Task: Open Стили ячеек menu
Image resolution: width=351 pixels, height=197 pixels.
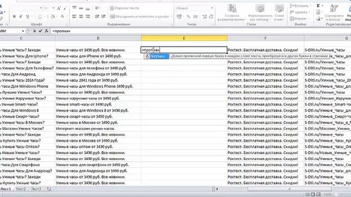Action: point(279,13)
